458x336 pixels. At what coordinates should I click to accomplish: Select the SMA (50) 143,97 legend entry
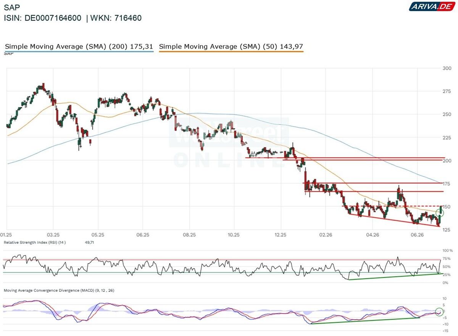(x=231, y=47)
